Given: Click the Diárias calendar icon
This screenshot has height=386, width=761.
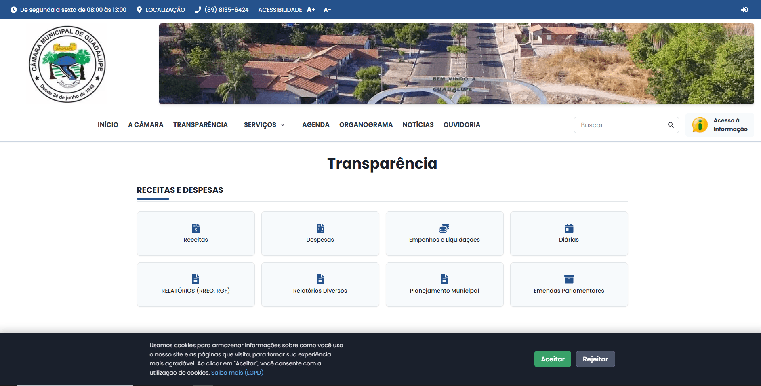Looking at the screenshot, I should tap(569, 228).
